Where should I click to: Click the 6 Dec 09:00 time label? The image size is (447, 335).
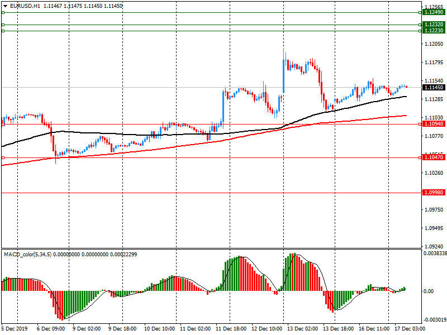click(x=51, y=329)
